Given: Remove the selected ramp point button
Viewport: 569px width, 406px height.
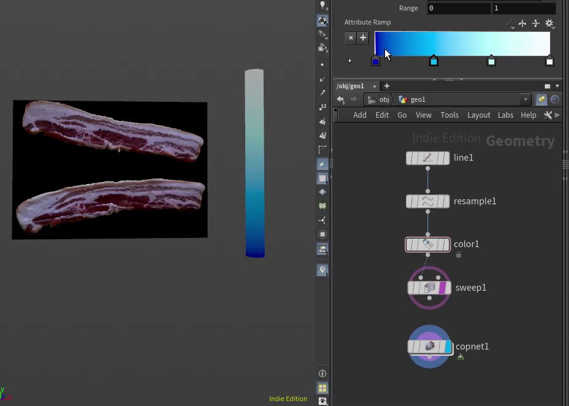Looking at the screenshot, I should [351, 38].
